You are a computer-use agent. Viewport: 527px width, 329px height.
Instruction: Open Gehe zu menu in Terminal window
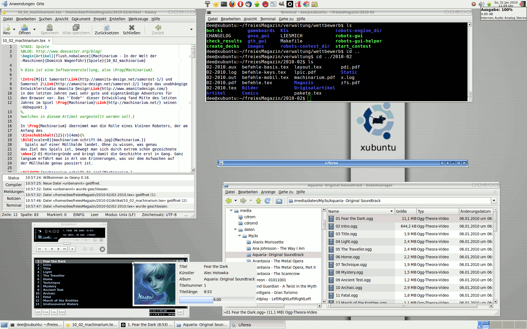tap(286, 19)
